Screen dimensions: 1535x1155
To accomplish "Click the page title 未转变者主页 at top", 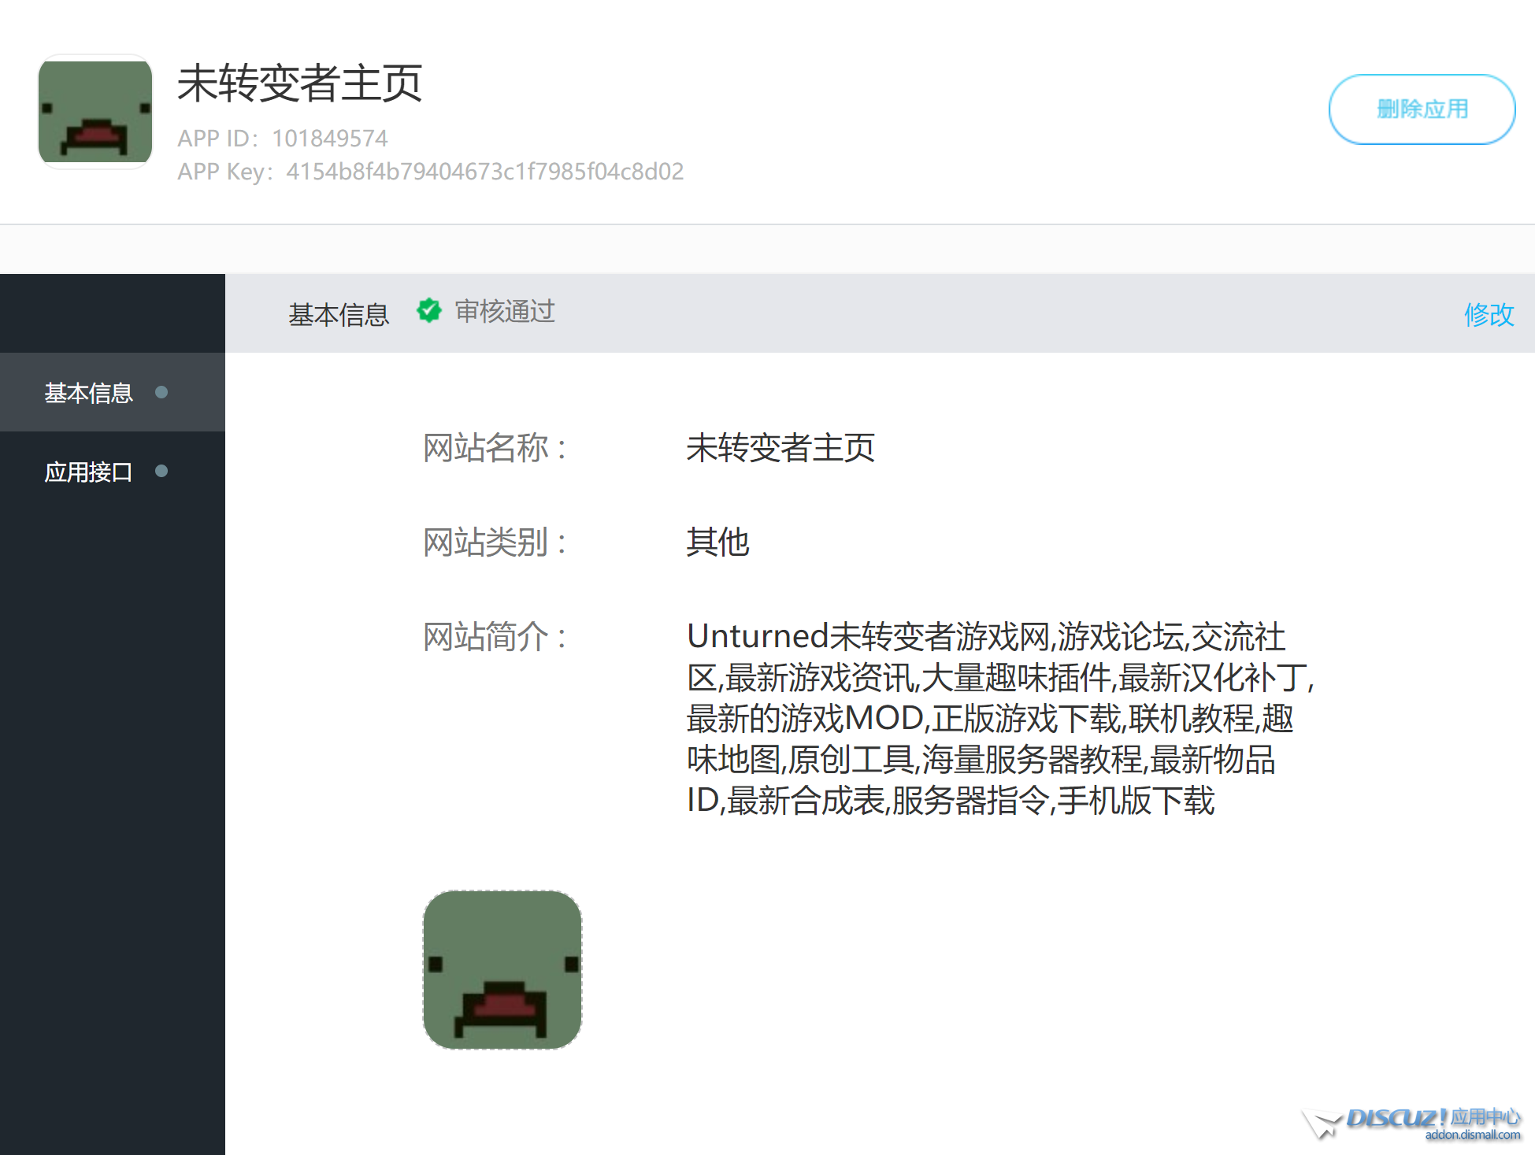I will (299, 83).
